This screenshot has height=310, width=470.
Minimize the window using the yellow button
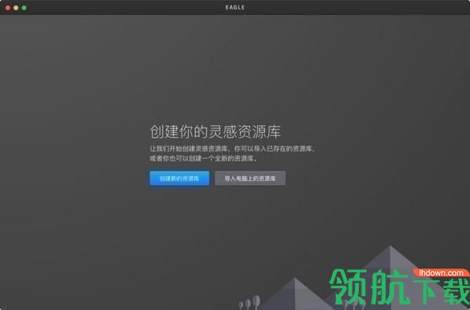point(16,8)
